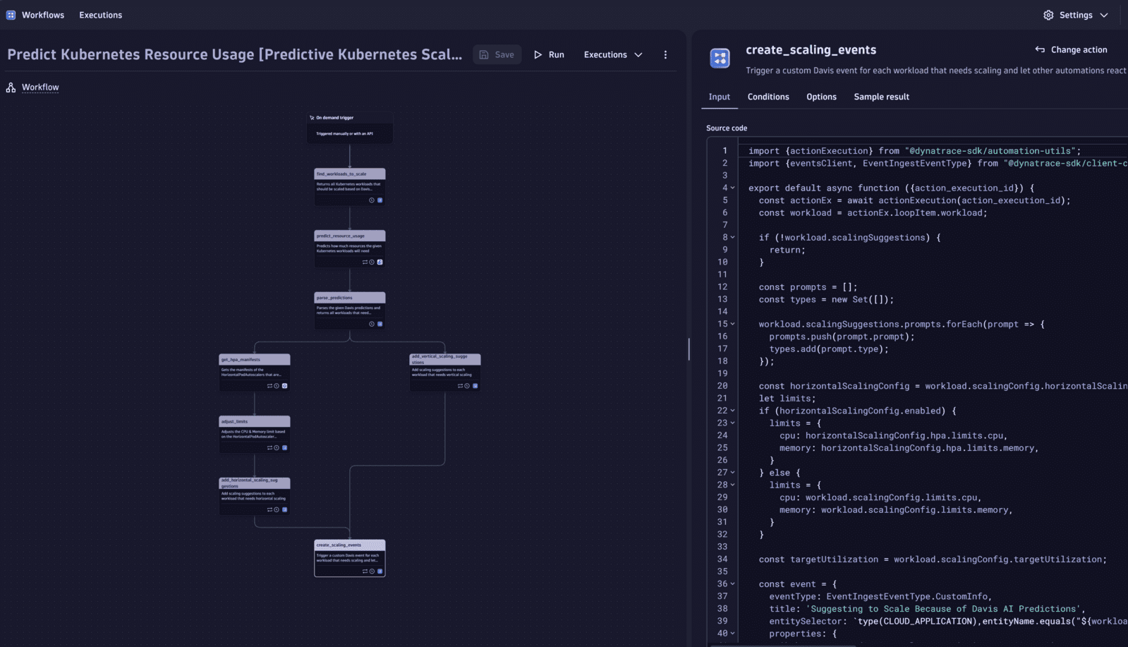Click the workflow title text
Image resolution: width=1128 pixels, height=647 pixels.
pyautogui.click(x=235, y=54)
